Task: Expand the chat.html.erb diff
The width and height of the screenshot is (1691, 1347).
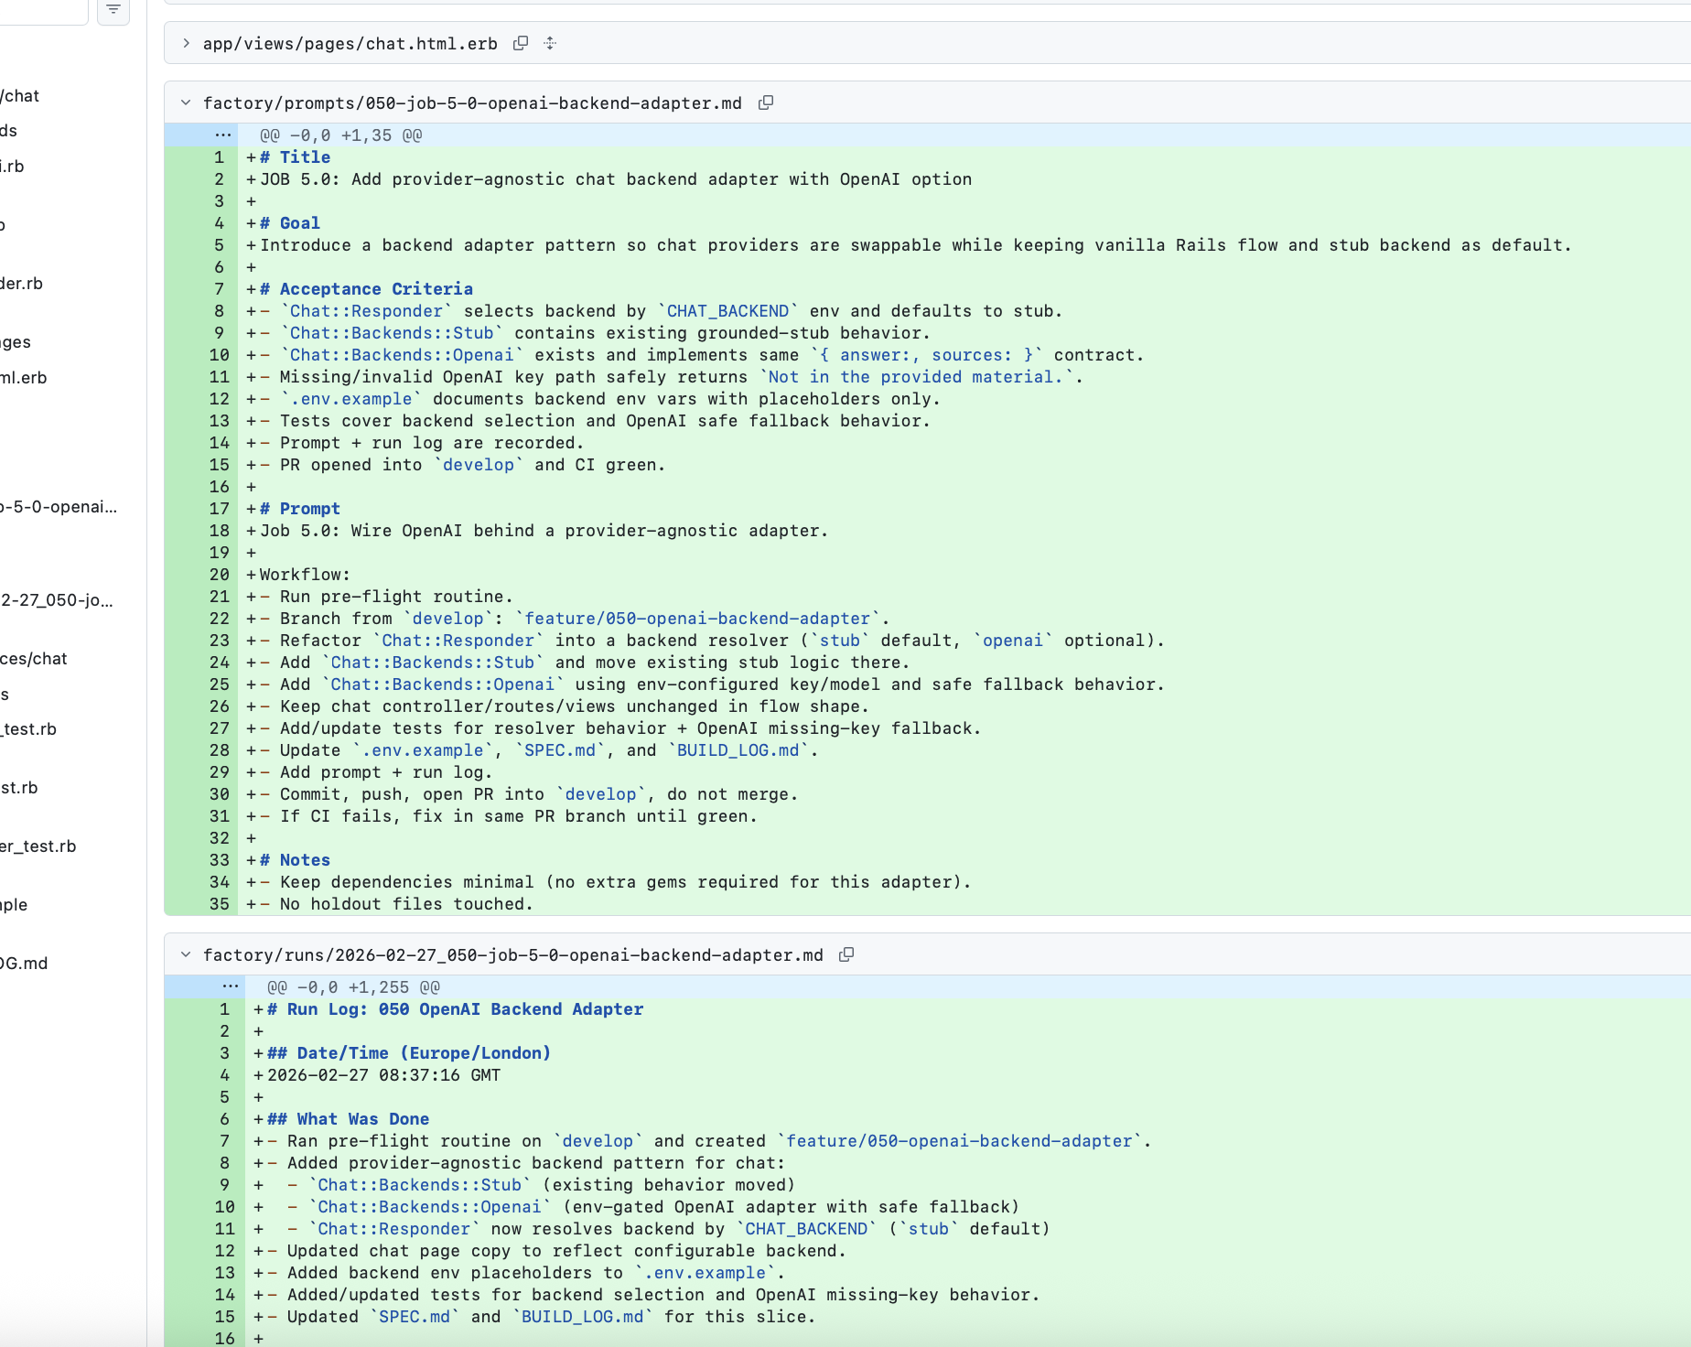Action: tap(186, 43)
